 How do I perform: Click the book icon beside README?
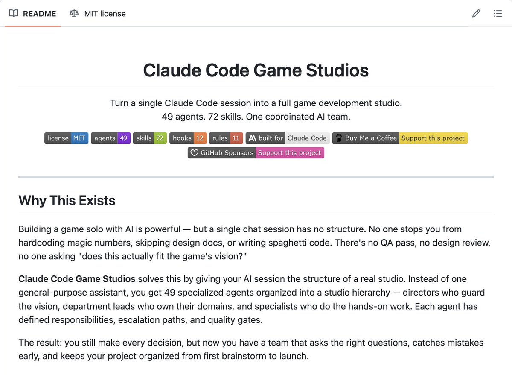pyautogui.click(x=14, y=14)
